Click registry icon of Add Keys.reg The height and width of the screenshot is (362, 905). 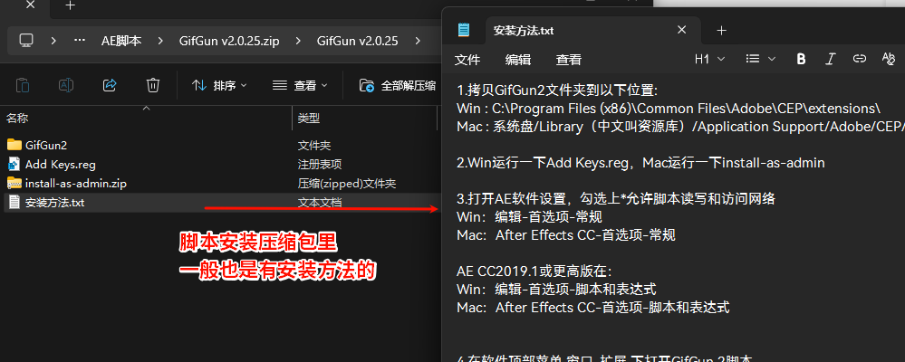click(x=14, y=164)
